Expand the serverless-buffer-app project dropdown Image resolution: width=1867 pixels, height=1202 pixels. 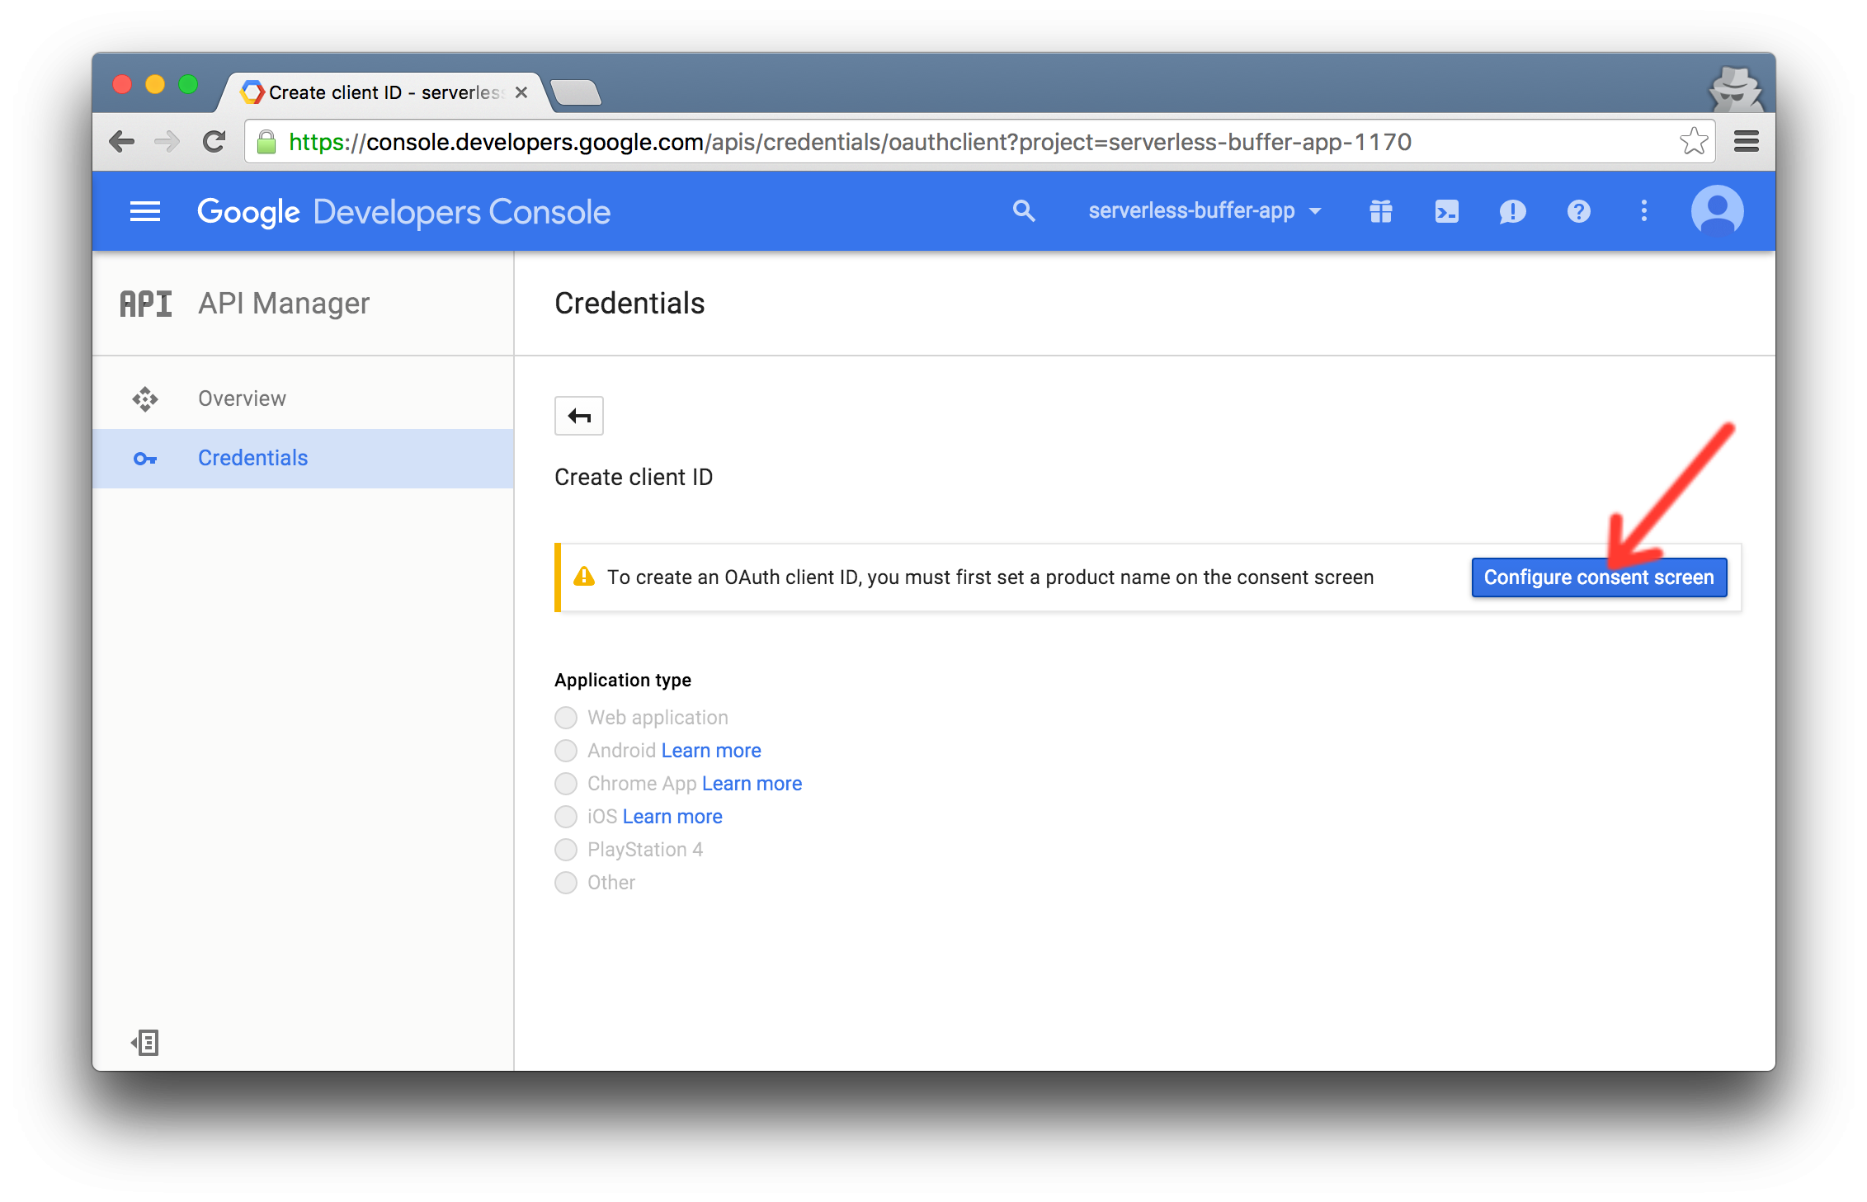(1205, 211)
